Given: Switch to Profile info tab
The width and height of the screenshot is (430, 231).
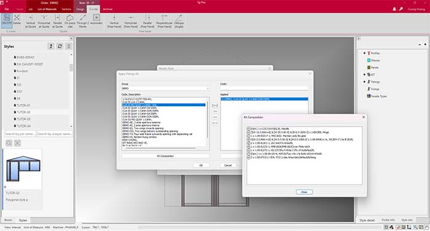Looking at the screenshot, I should (x=388, y=220).
